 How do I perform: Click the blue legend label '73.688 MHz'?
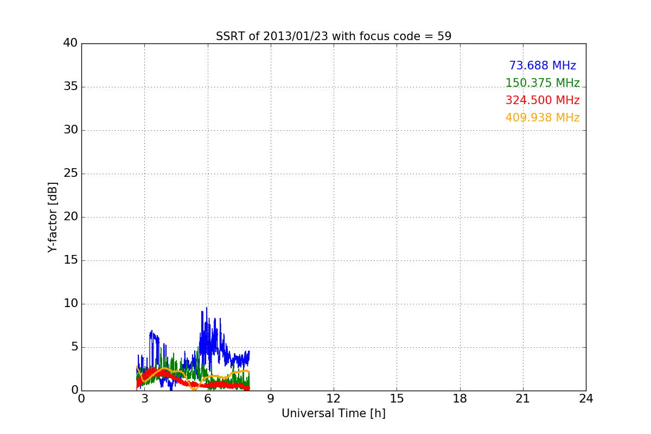542,66
